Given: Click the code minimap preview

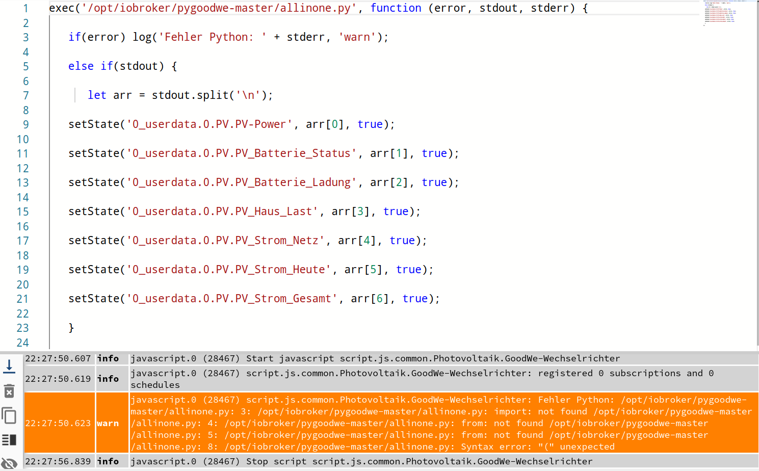Looking at the screenshot, I should tap(720, 13).
